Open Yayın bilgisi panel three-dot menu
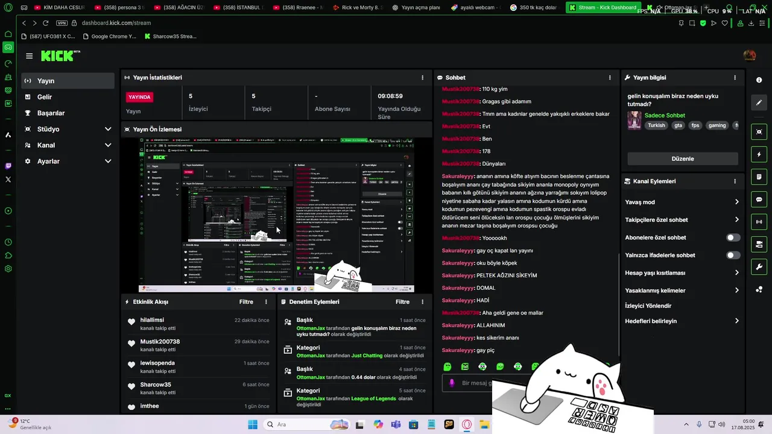This screenshot has height=434, width=772. tap(735, 78)
